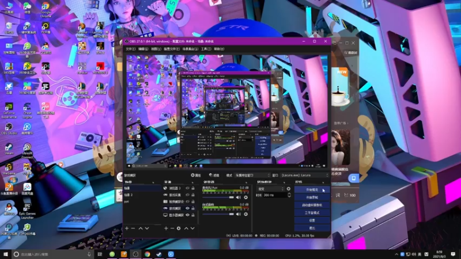Open 滤镜 (Filters) in the source toolbar
Screen dimensions: 461x259
coord(214,175)
